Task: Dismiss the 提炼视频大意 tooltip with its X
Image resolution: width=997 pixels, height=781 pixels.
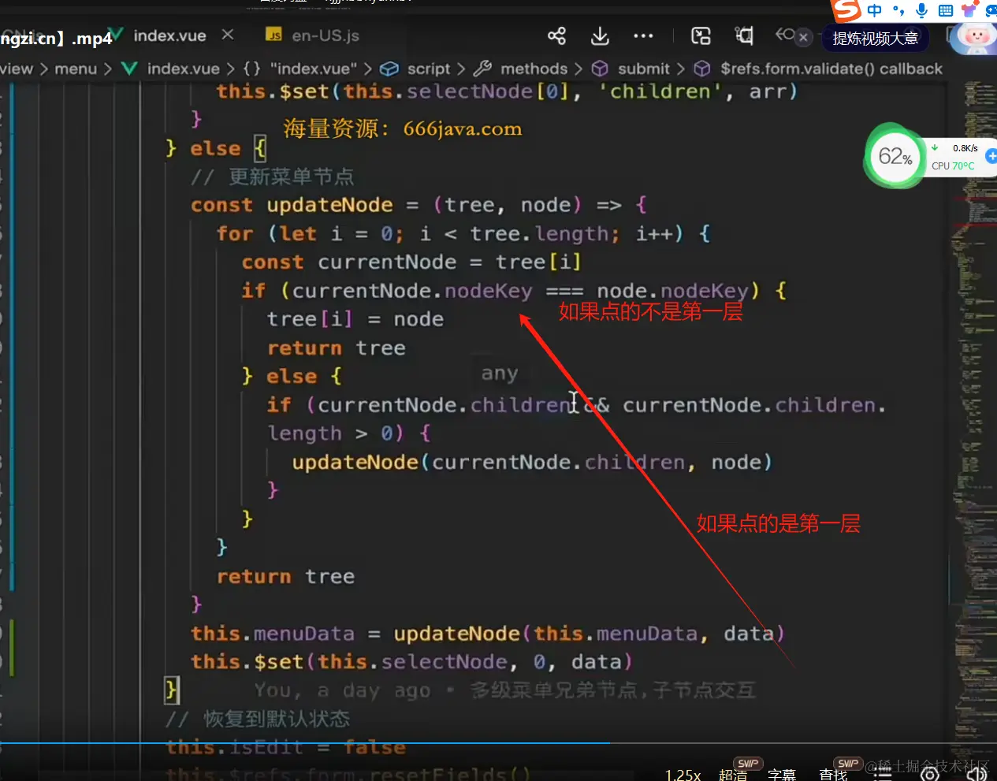Action: tap(803, 37)
